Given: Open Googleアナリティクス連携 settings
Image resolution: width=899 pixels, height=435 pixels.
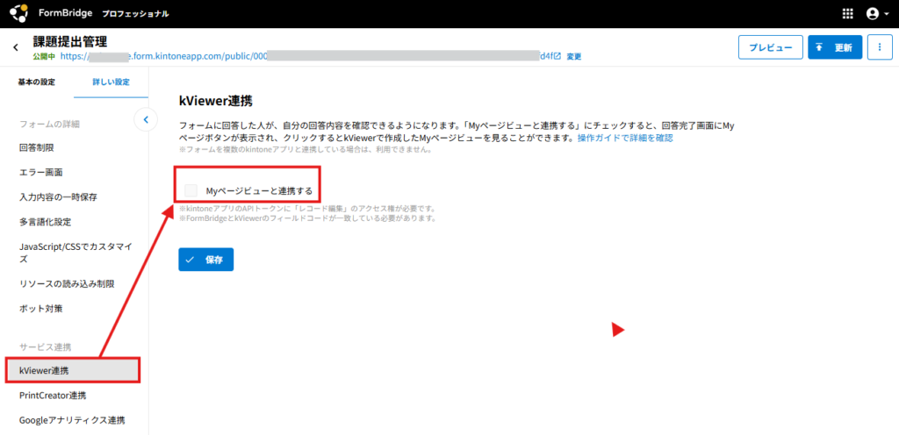Looking at the screenshot, I should [72, 420].
